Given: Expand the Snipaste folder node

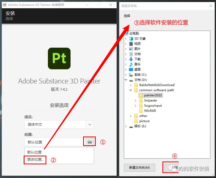Looking at the screenshot, I should point(136,100).
